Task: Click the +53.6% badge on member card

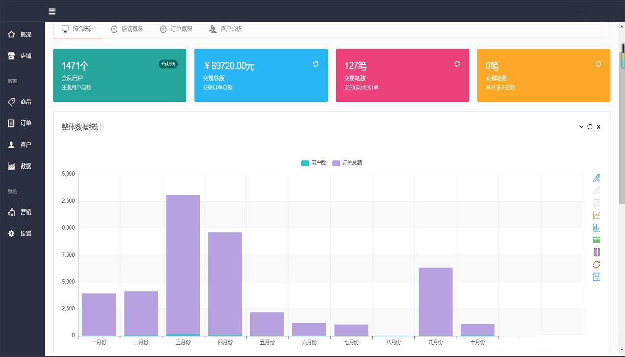Action: coord(168,64)
